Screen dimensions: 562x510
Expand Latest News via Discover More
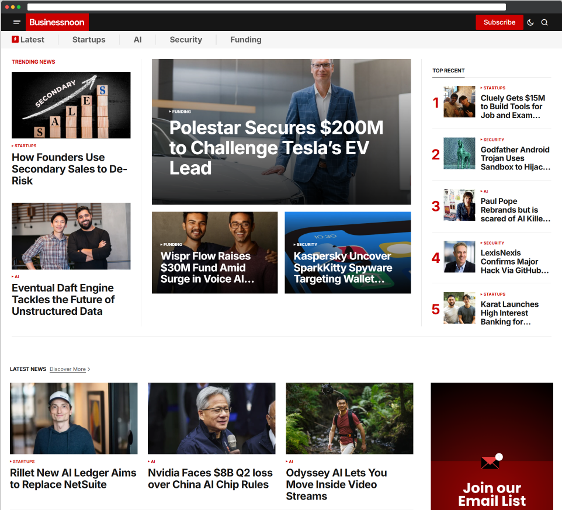(70, 369)
